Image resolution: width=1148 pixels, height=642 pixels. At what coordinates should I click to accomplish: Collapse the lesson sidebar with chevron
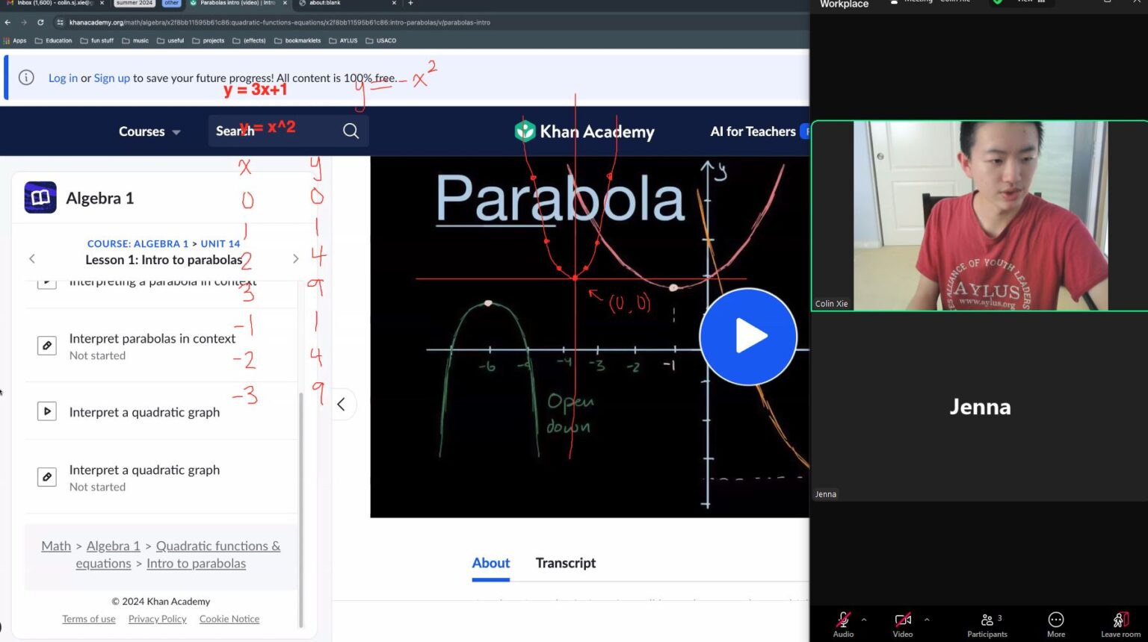(342, 405)
